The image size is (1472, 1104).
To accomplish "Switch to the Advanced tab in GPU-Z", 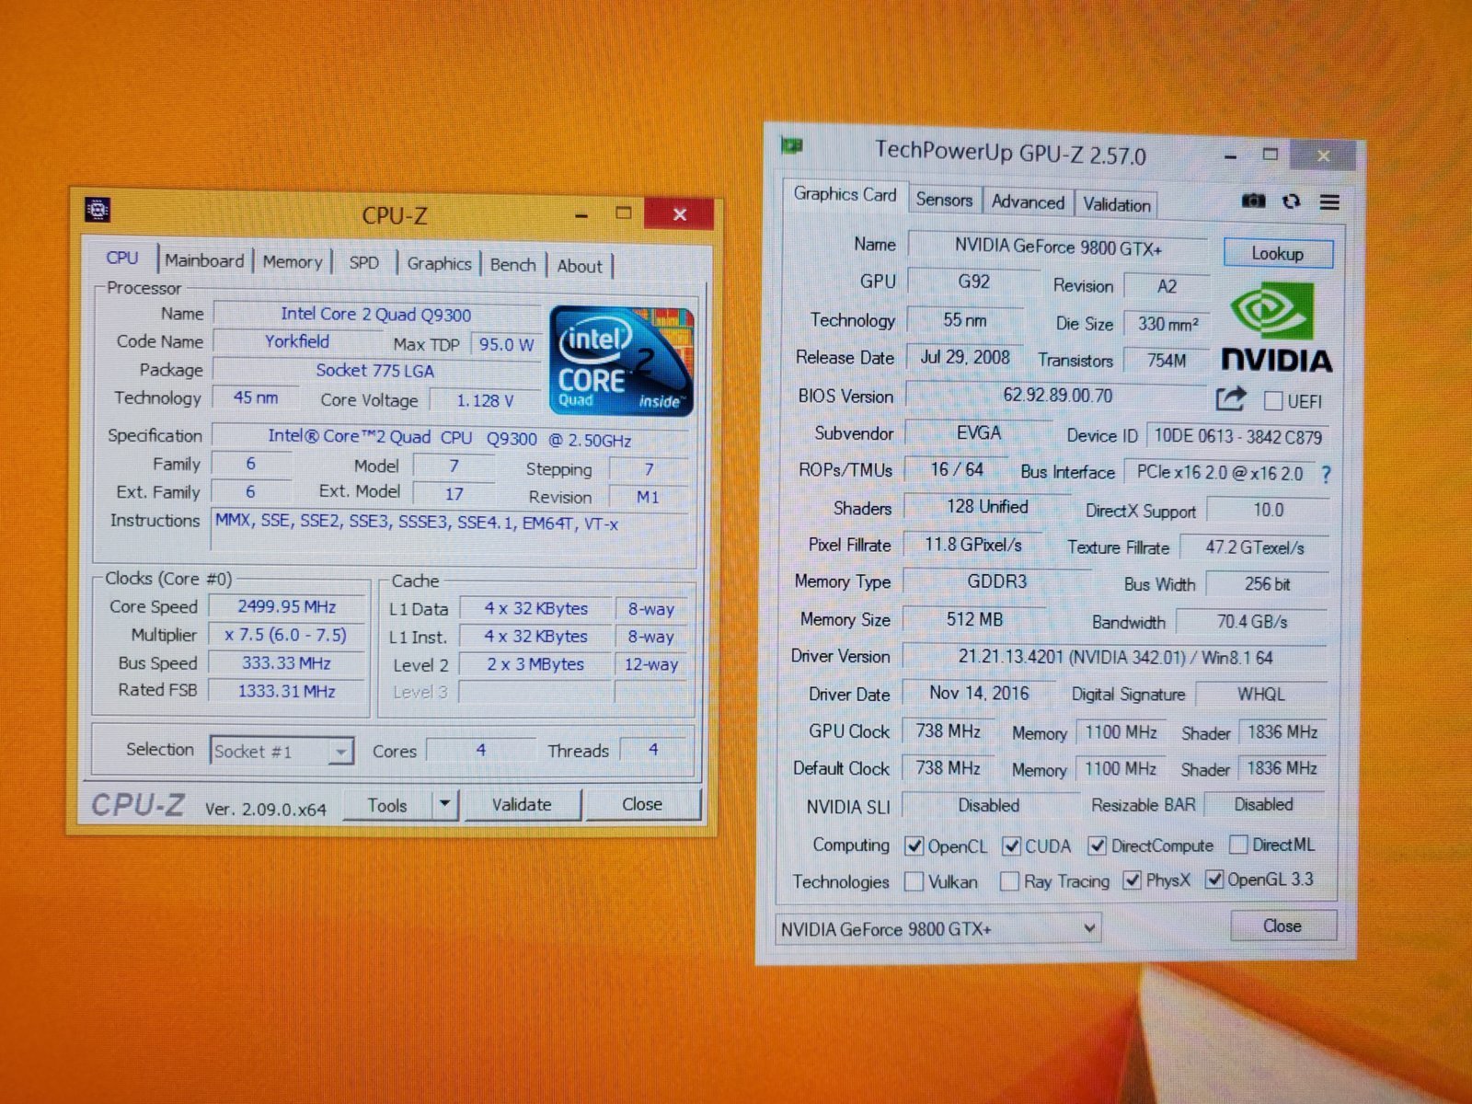I will point(1028,202).
